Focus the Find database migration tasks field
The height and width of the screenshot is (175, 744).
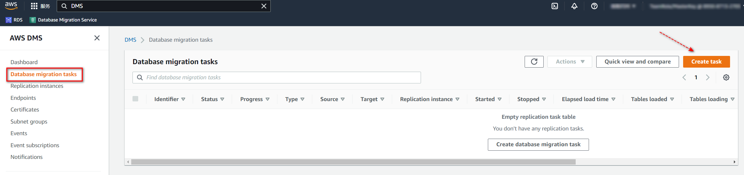tap(277, 77)
